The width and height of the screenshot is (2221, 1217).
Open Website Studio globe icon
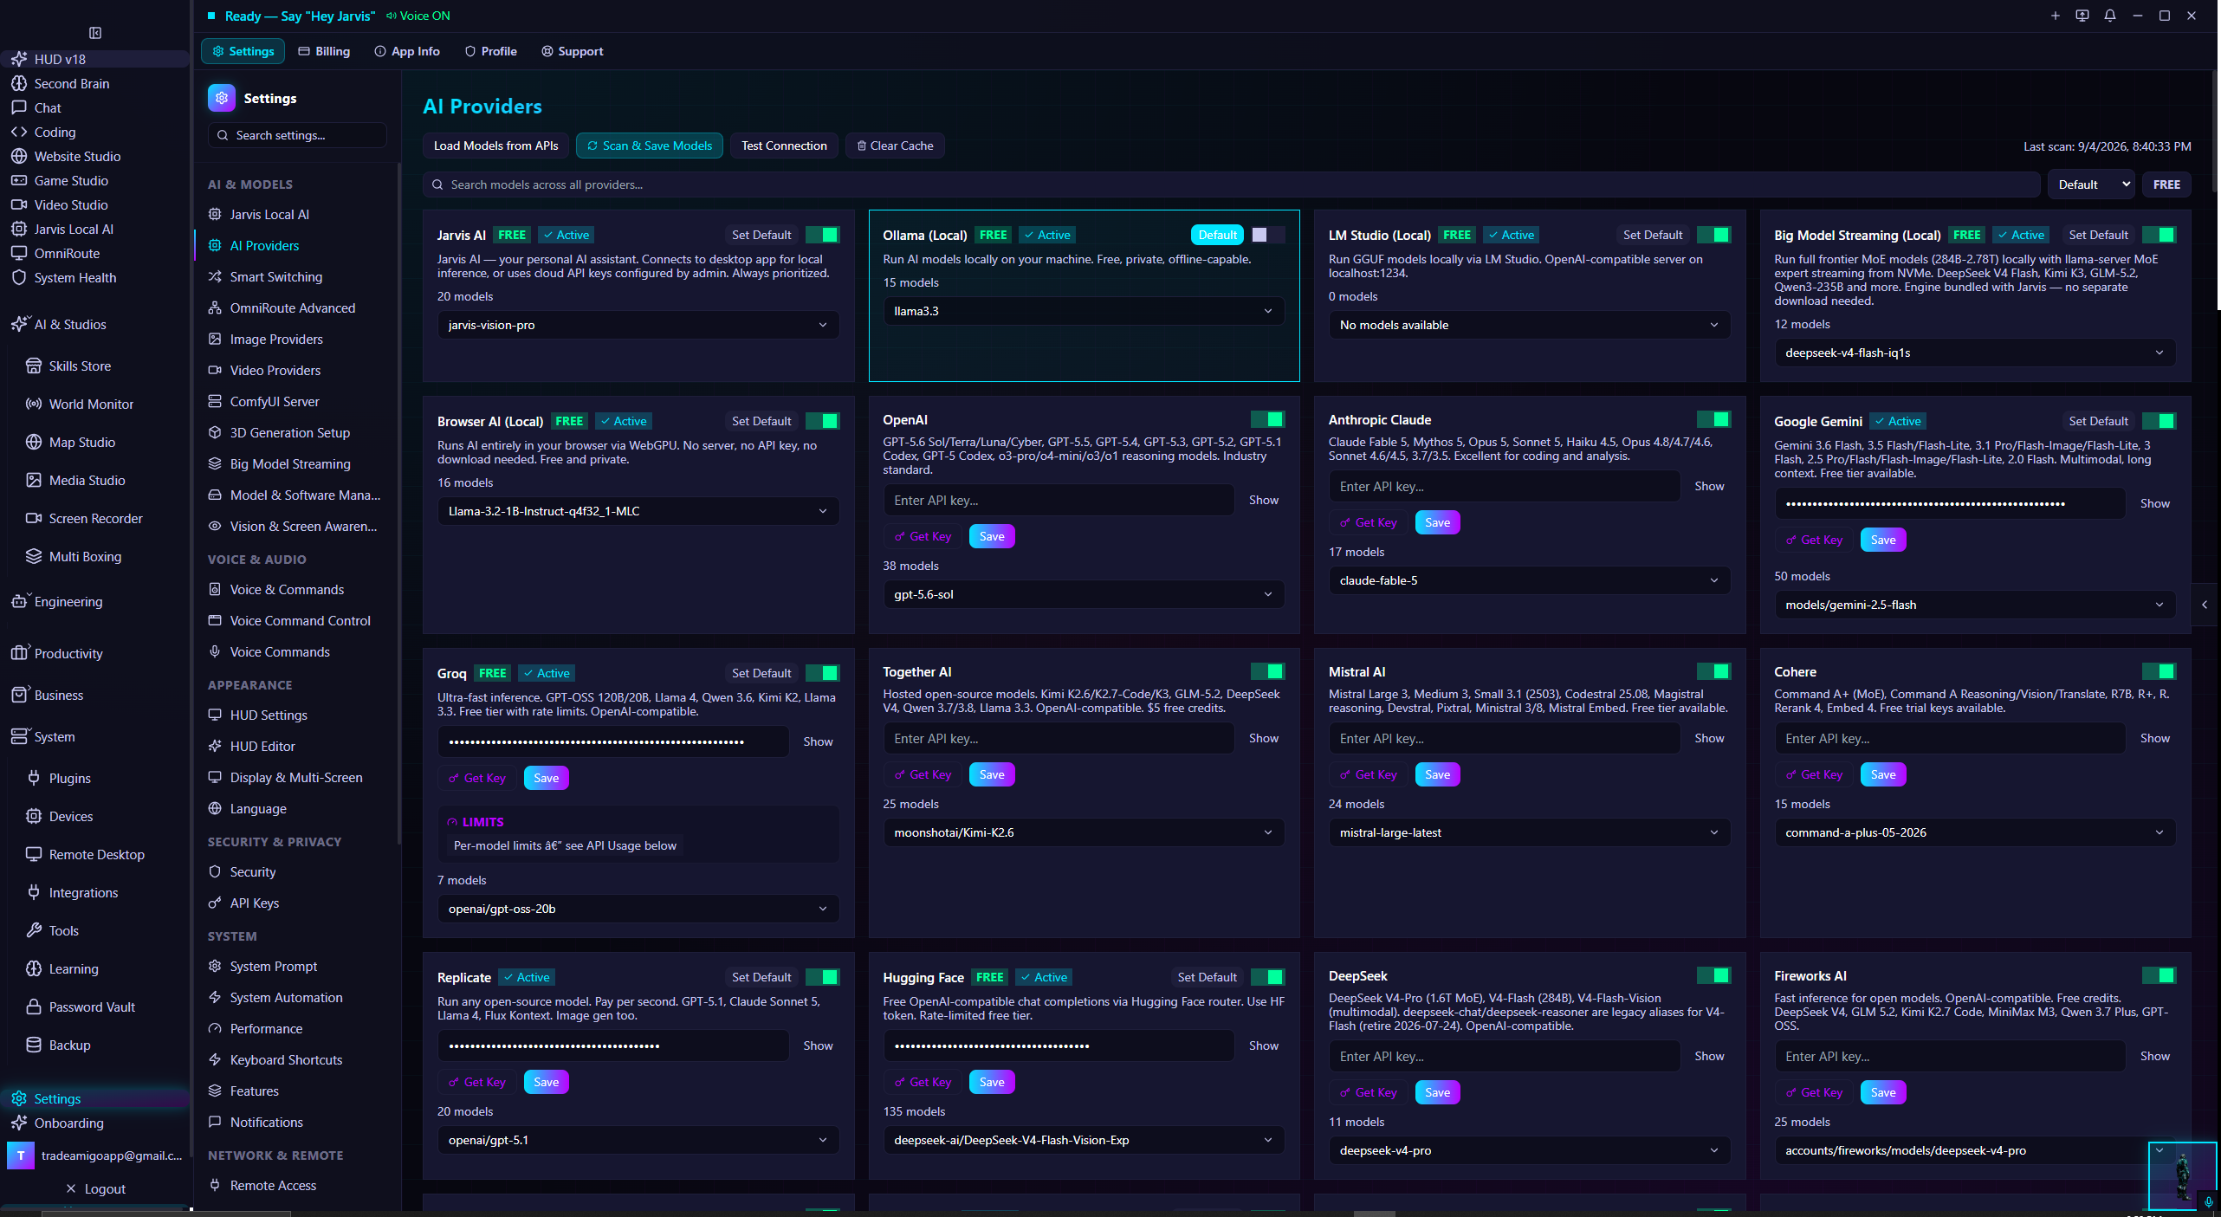pyautogui.click(x=19, y=156)
